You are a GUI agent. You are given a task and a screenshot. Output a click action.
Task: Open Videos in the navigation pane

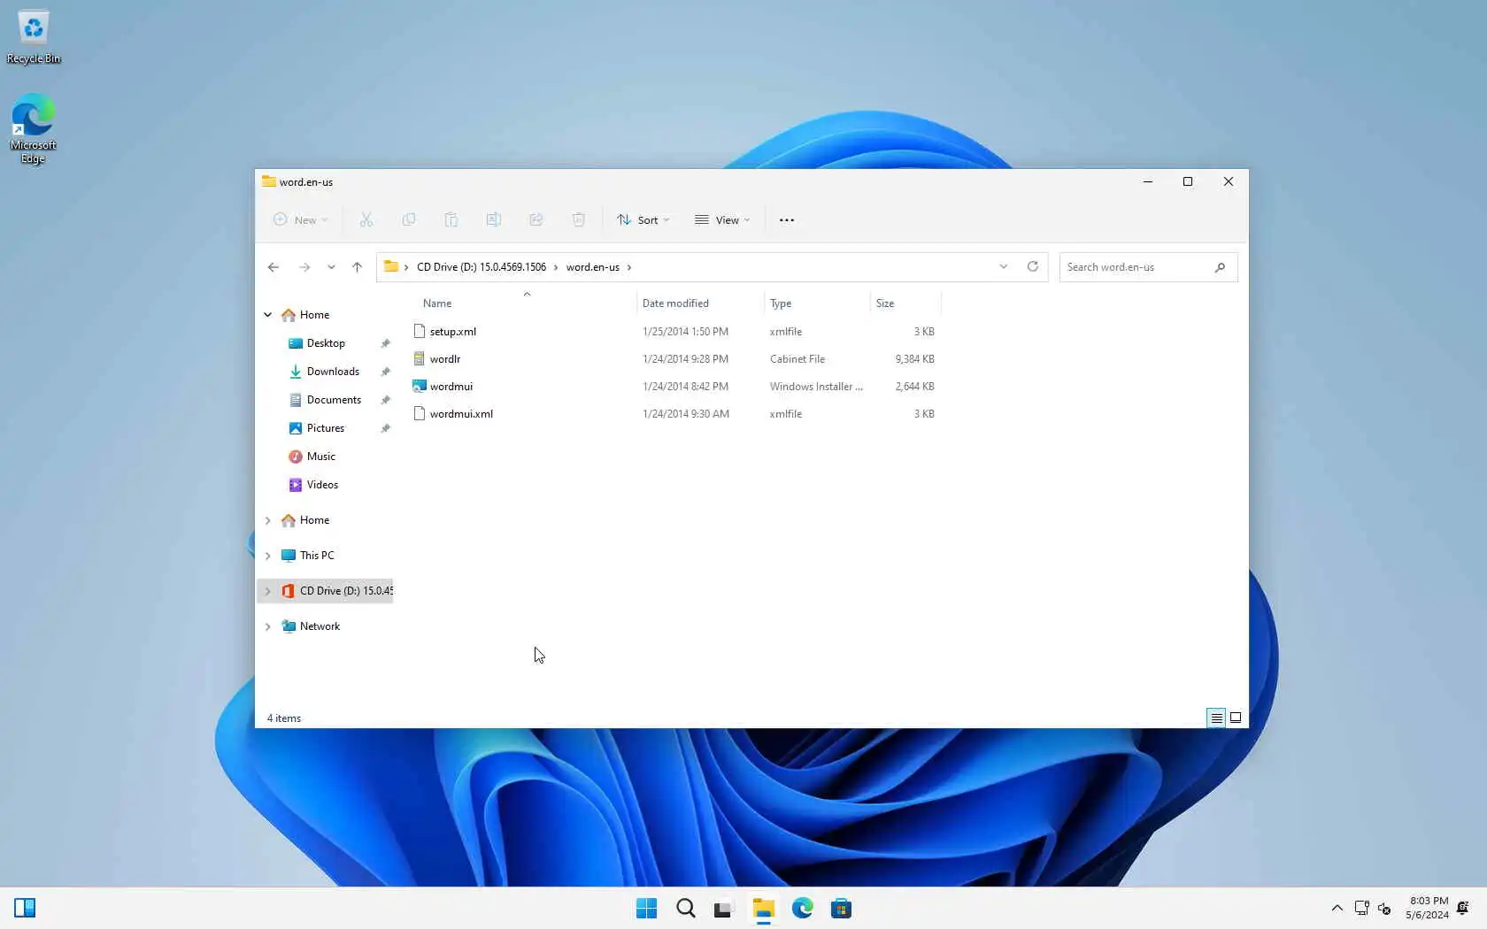pyautogui.click(x=322, y=485)
